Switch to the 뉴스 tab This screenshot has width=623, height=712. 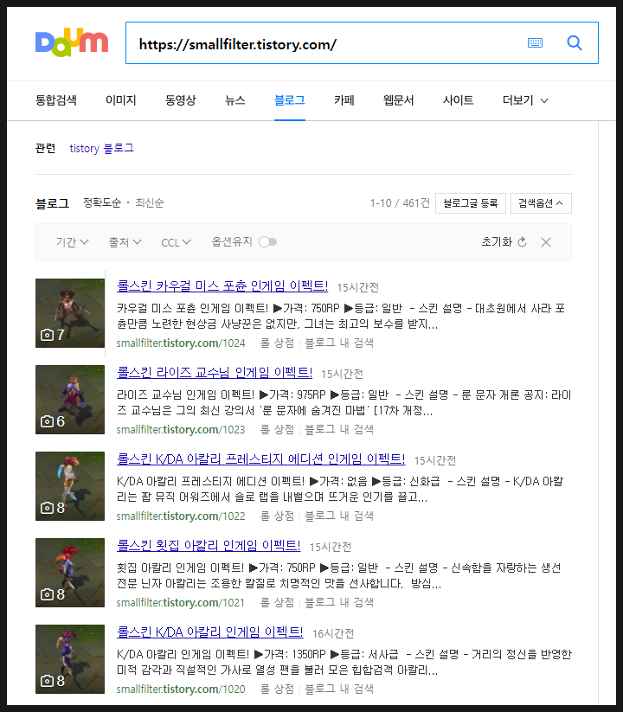pyautogui.click(x=234, y=100)
